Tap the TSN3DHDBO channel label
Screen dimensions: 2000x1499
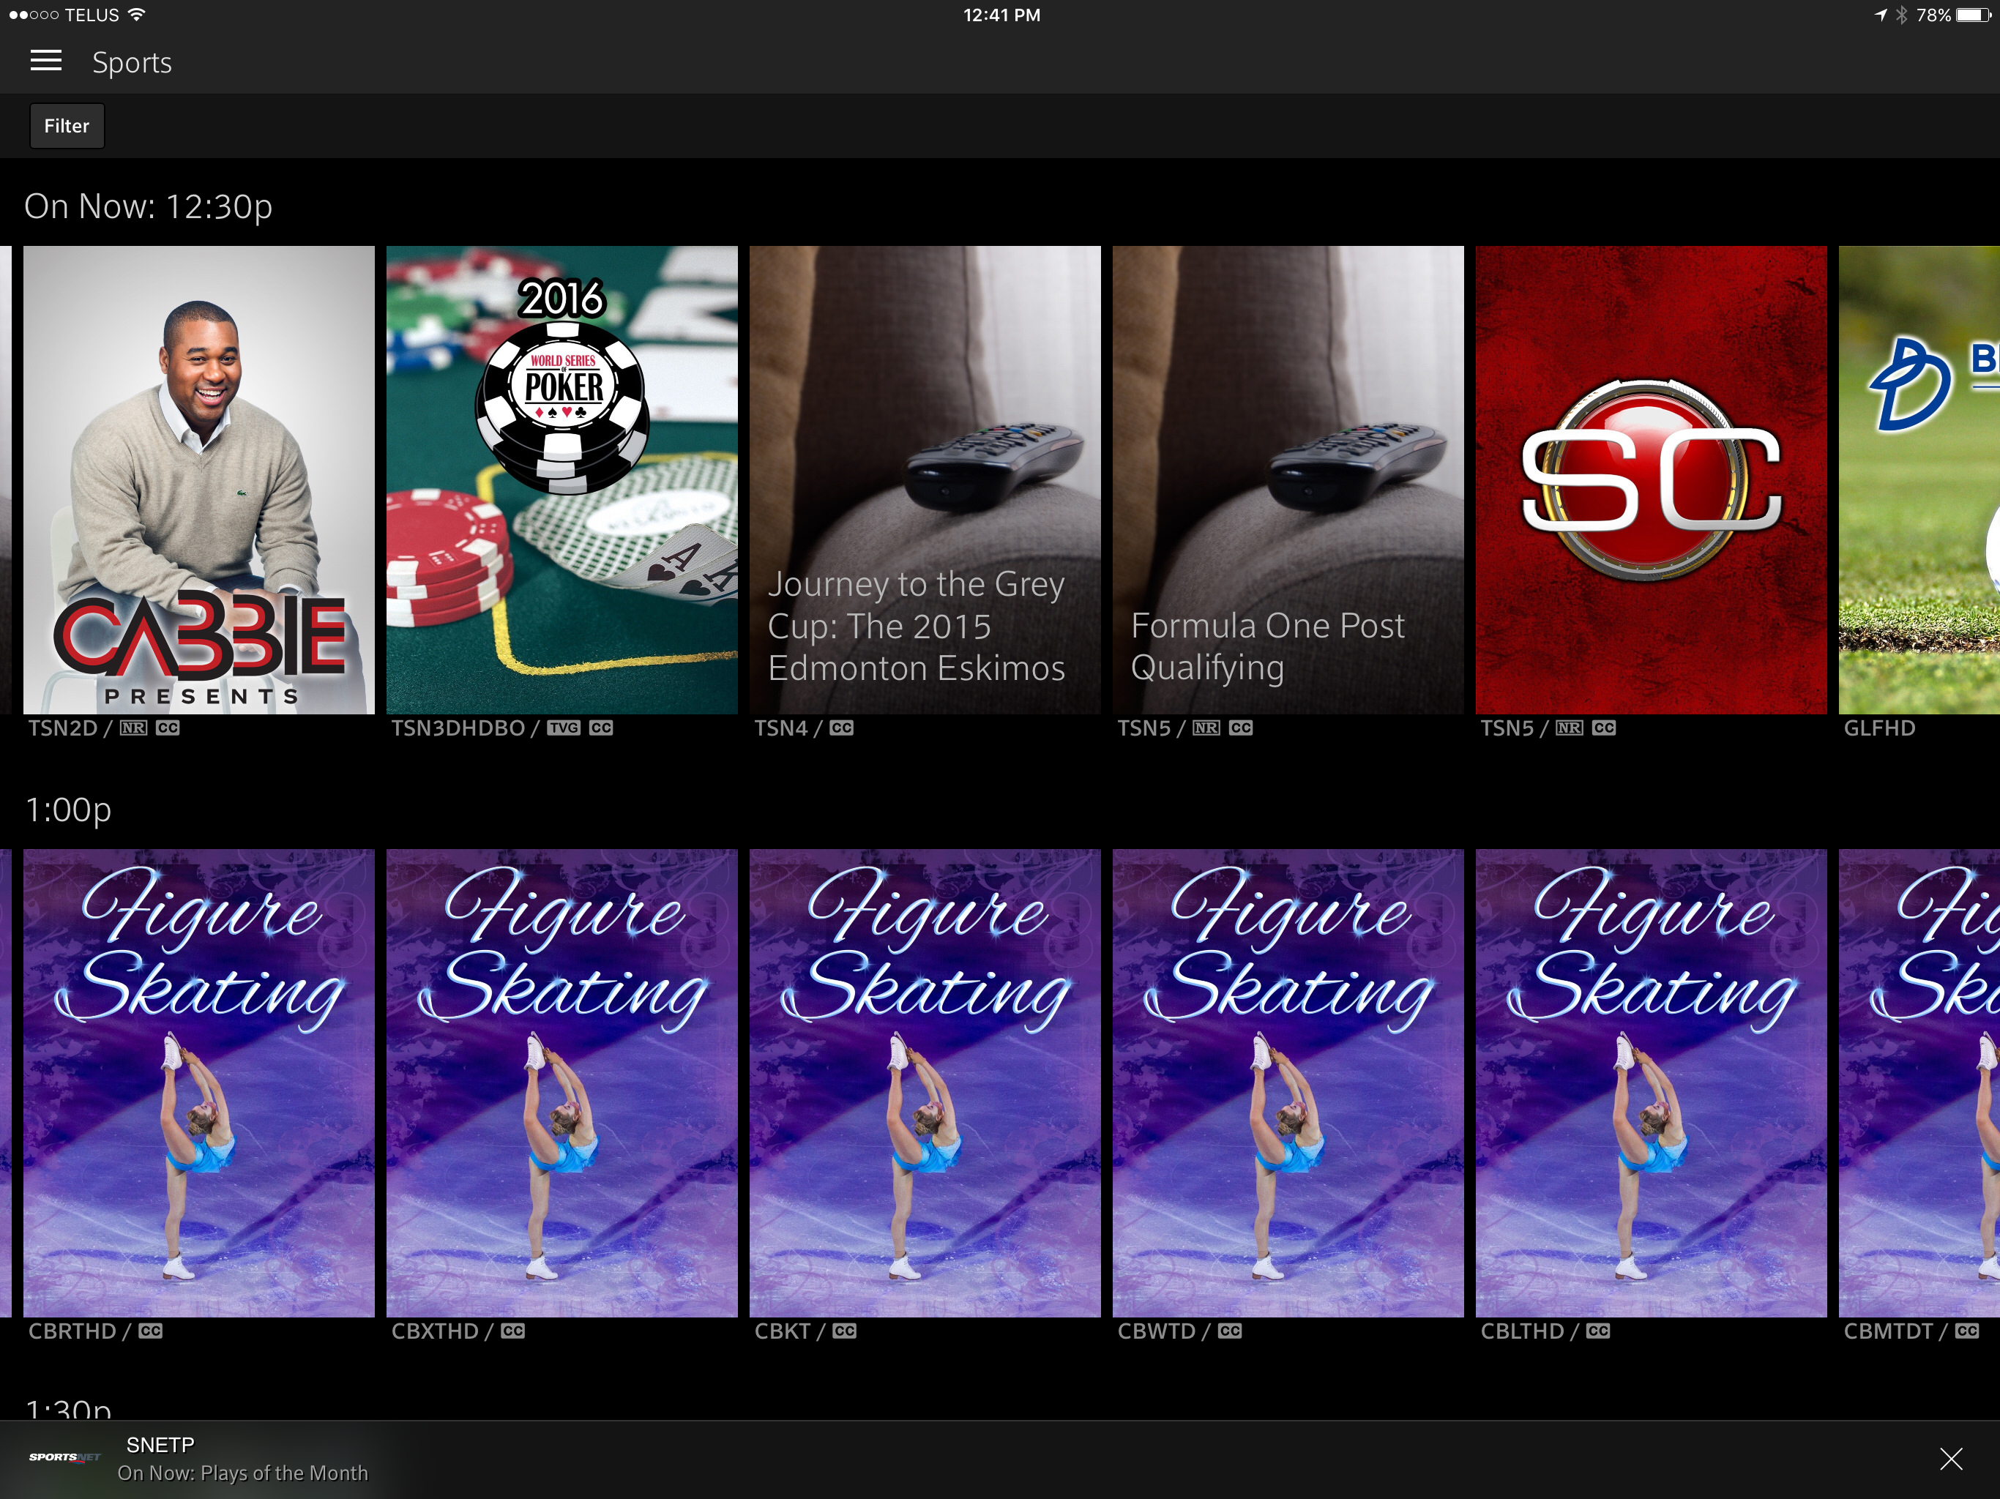pyautogui.click(x=458, y=728)
